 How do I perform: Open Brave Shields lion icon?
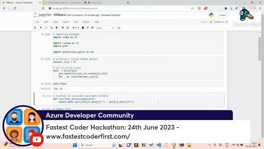pos(199,8)
